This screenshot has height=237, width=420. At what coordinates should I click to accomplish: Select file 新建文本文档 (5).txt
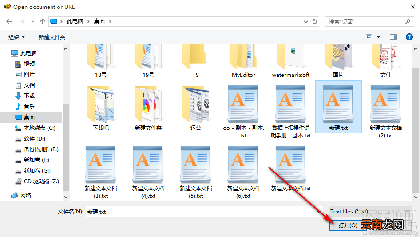point(196,173)
